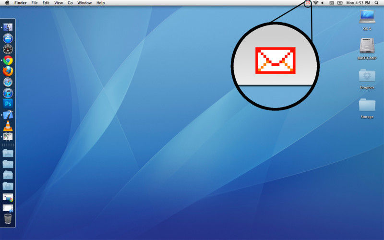
Task: Open the Wi-Fi status menu
Action: pos(315,3)
